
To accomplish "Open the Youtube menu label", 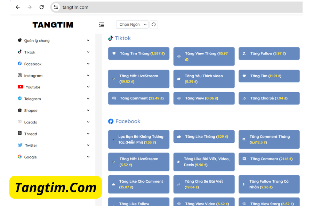I will click(33, 87).
